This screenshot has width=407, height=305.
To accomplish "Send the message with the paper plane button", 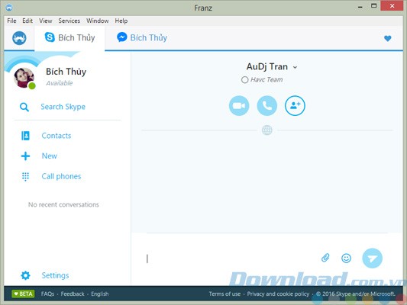I will (x=372, y=258).
